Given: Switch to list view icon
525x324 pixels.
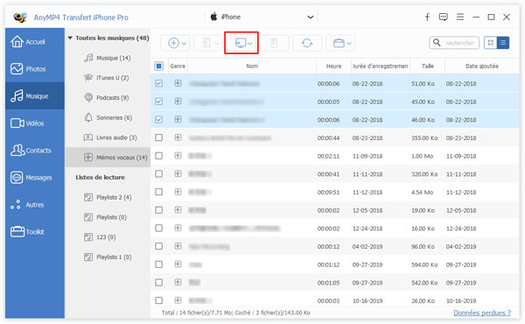Looking at the screenshot, I should click(x=502, y=43).
